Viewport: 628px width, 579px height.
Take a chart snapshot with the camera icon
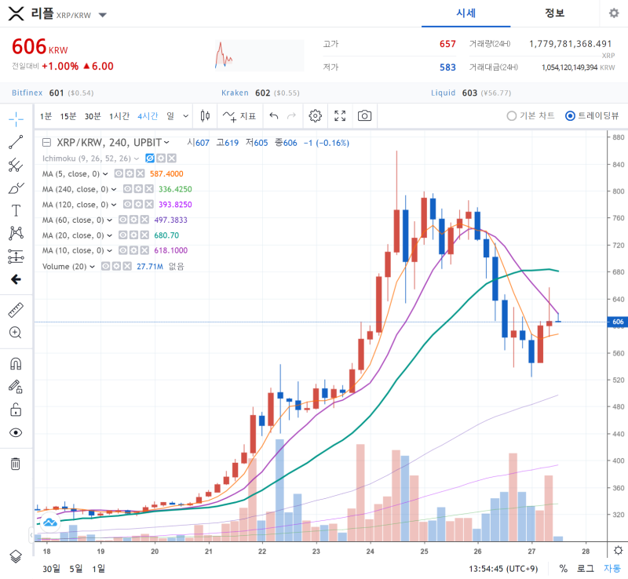[363, 115]
